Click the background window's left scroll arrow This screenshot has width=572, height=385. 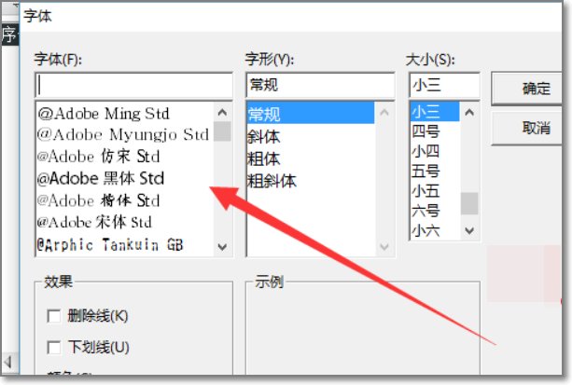coord(8,362)
